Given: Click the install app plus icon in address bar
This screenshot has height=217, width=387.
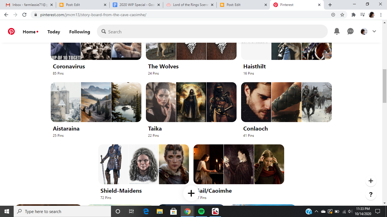Looking at the screenshot, I should click(x=333, y=15).
